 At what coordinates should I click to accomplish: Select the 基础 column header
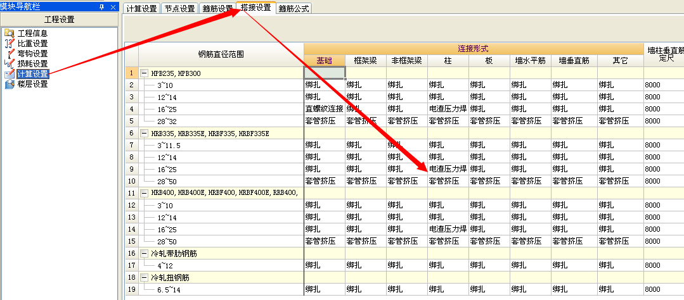[325, 61]
